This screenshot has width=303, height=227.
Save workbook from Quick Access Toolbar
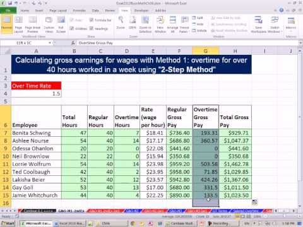click(x=9, y=3)
